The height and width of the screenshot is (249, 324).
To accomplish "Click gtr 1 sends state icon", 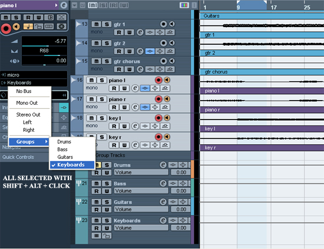I will (x=170, y=32).
